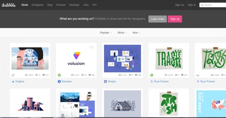The height and width of the screenshot is (118, 226).
Task: Open the Blog nav item
Action: click(50, 5)
